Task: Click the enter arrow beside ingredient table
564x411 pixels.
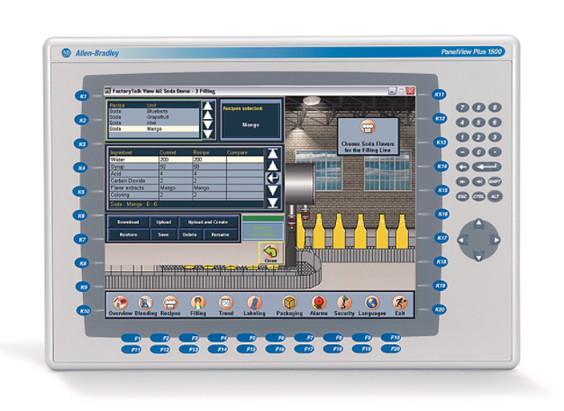Action: click(273, 178)
